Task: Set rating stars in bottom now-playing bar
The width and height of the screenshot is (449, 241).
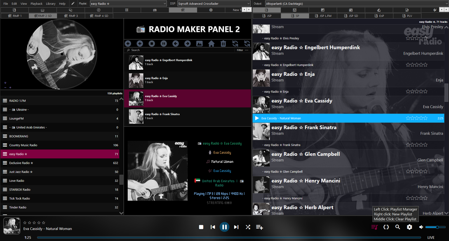Action: point(34,222)
